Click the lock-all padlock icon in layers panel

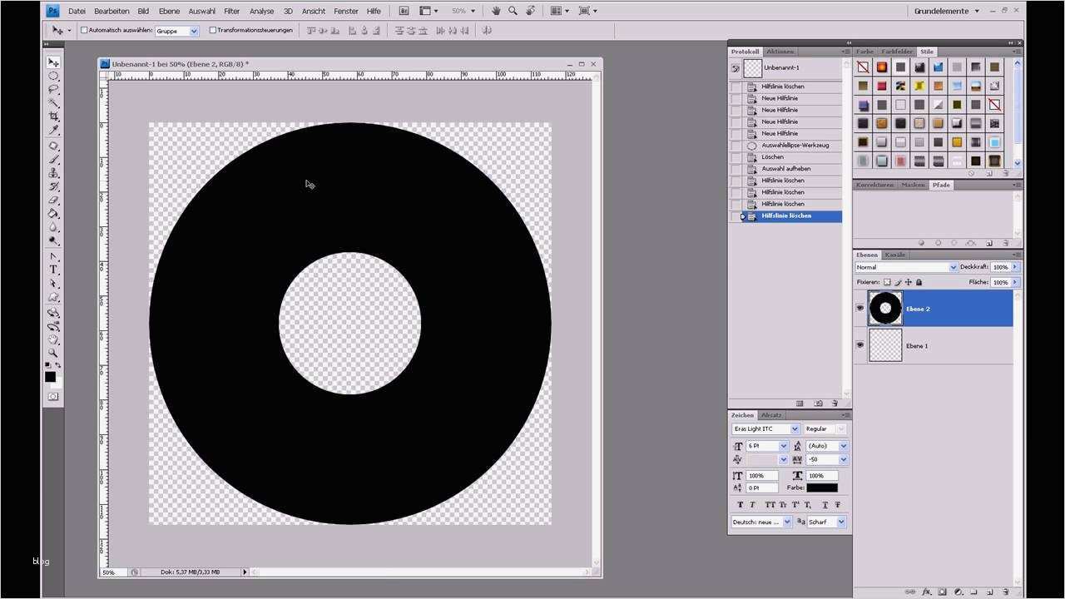(919, 282)
